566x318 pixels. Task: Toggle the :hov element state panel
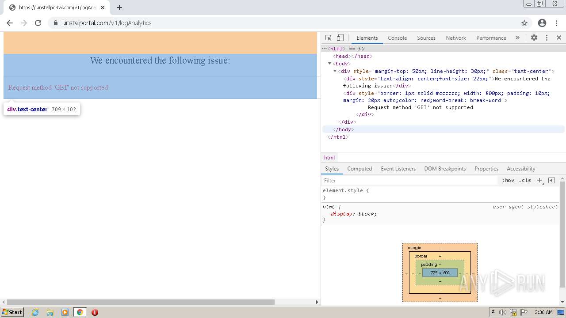(x=508, y=181)
